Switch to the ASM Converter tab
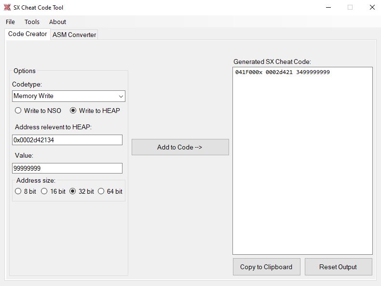381x286 pixels. pyautogui.click(x=74, y=35)
